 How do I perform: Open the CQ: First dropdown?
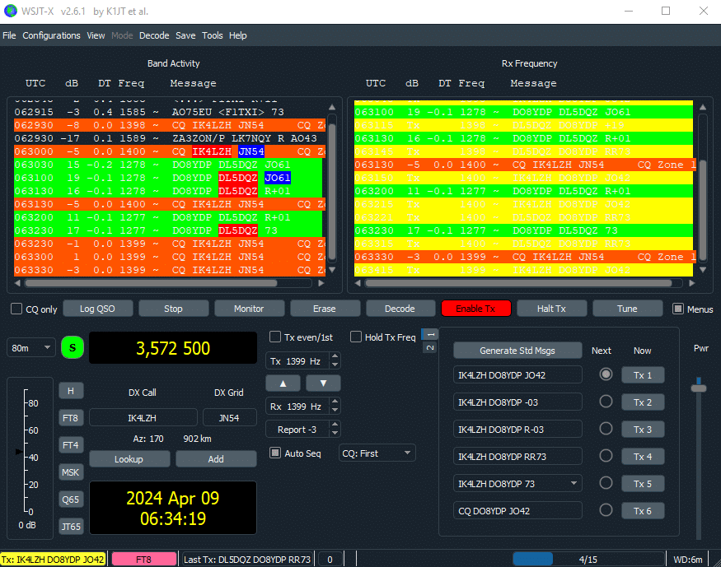pos(377,453)
